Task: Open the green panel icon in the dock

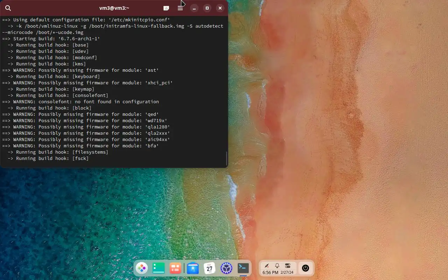Action: [x=159, y=268]
